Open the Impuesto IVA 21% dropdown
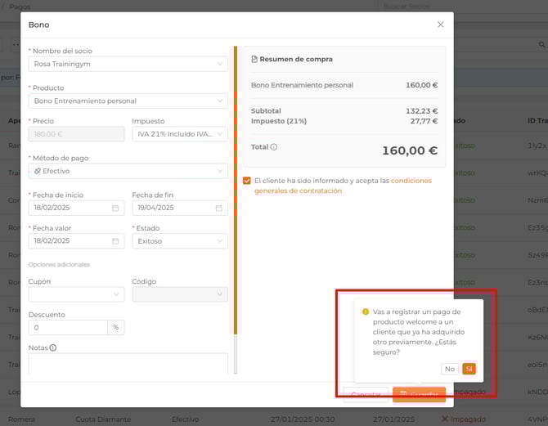The width and height of the screenshot is (548, 426). pyautogui.click(x=179, y=134)
